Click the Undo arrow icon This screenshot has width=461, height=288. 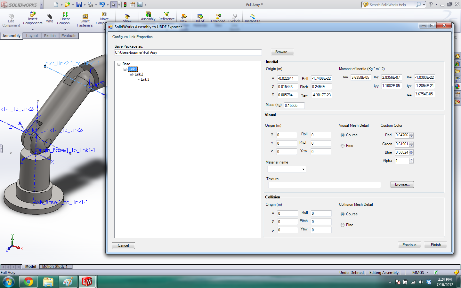(102, 4)
